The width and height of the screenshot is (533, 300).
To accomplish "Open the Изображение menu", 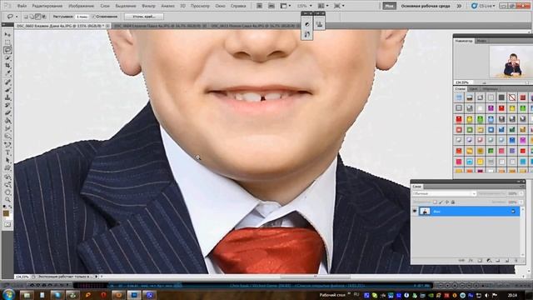I will pyautogui.click(x=82, y=6).
